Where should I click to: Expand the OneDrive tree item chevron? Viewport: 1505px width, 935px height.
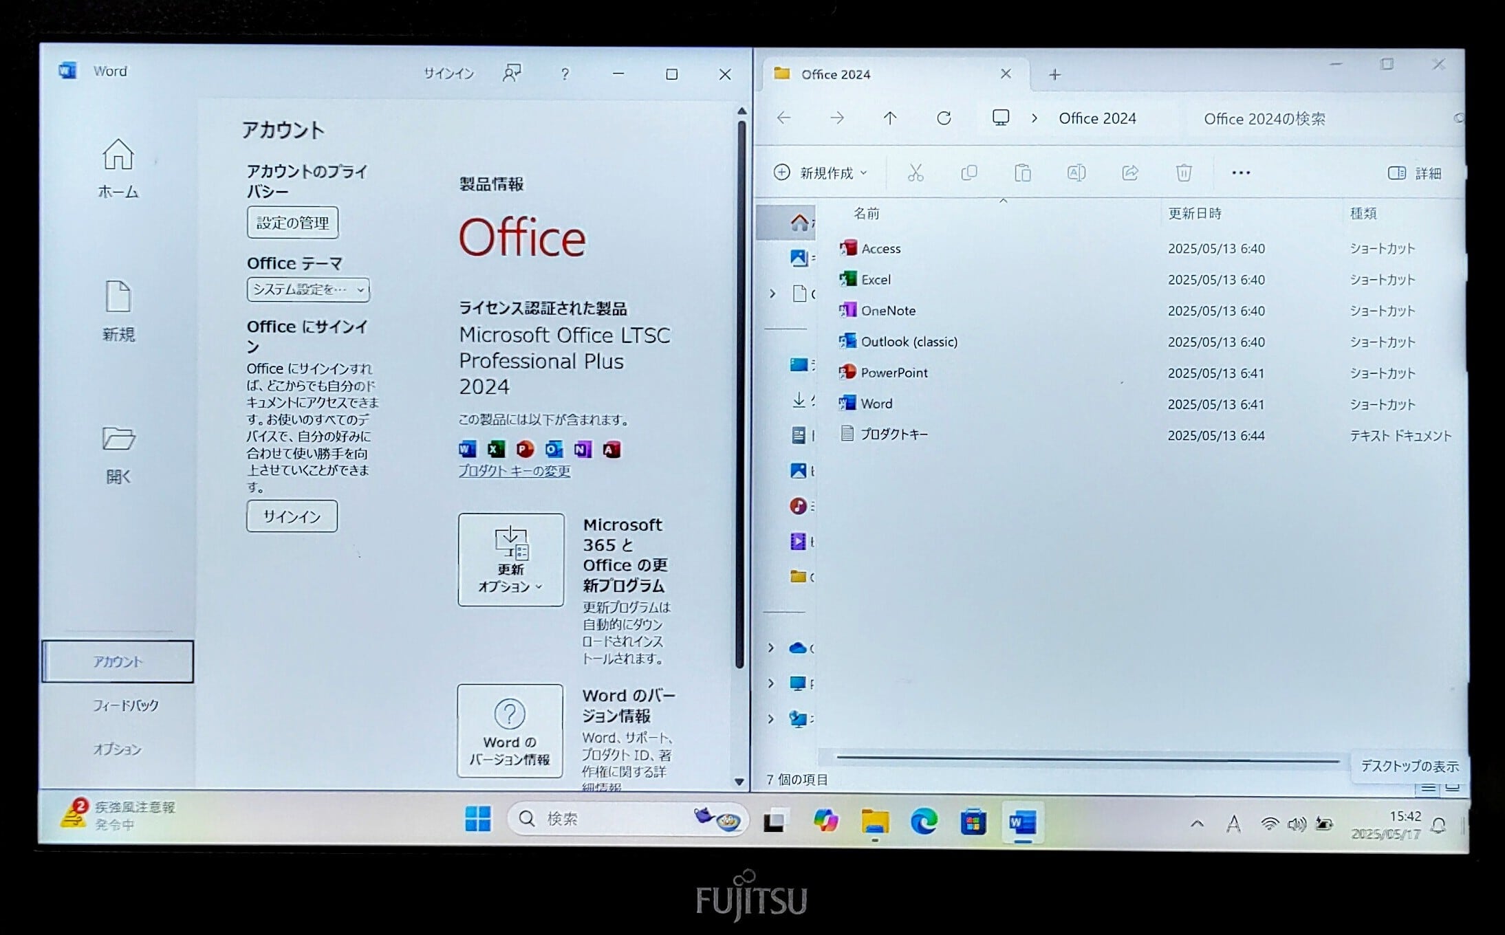(771, 648)
